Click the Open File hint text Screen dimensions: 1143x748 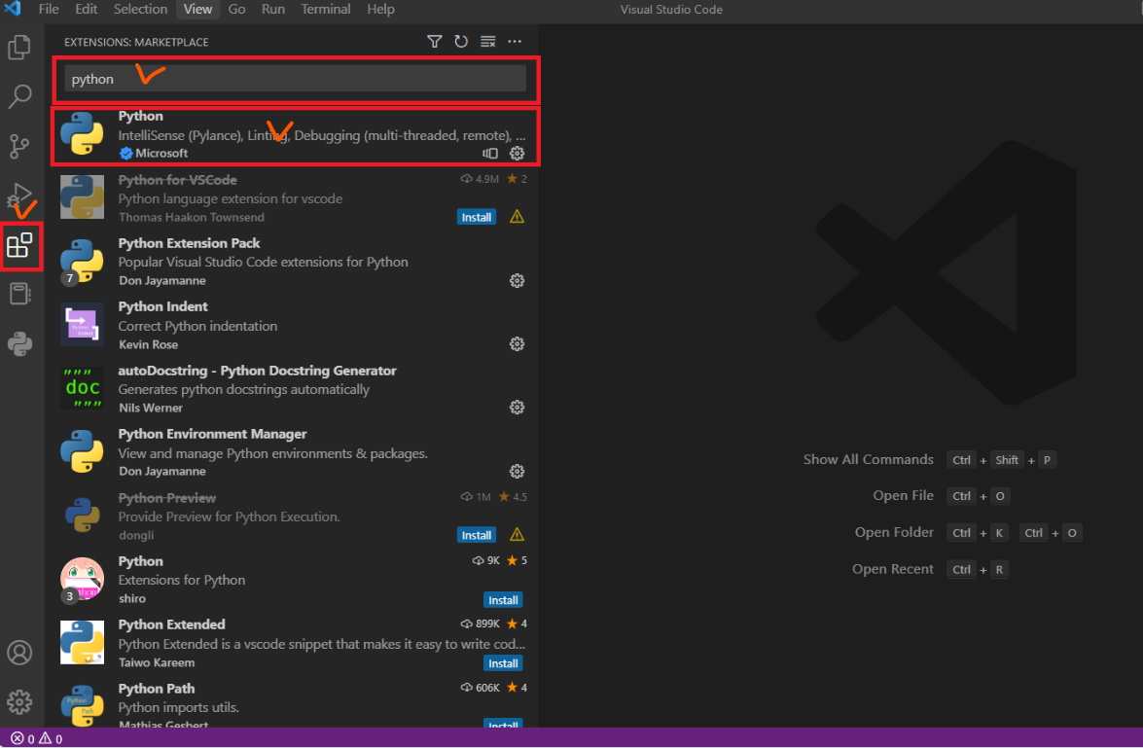point(903,496)
